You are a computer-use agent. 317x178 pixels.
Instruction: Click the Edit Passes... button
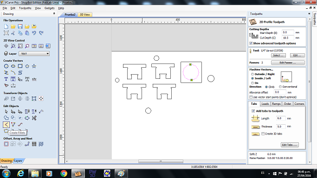point(288,63)
